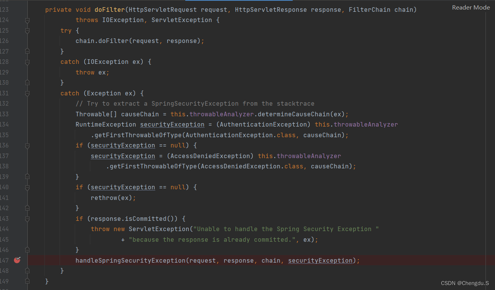Click the SpringSecurityException comment line
This screenshot has height=290, width=495.
(x=195, y=103)
